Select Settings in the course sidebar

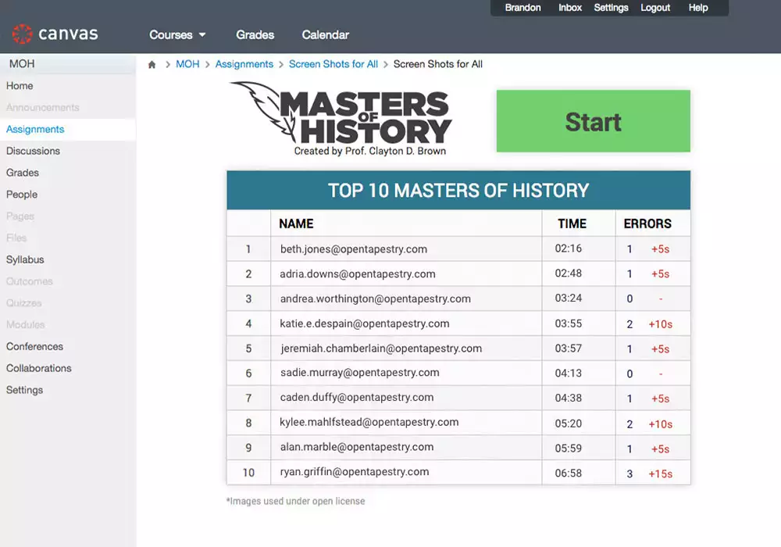[x=24, y=390]
